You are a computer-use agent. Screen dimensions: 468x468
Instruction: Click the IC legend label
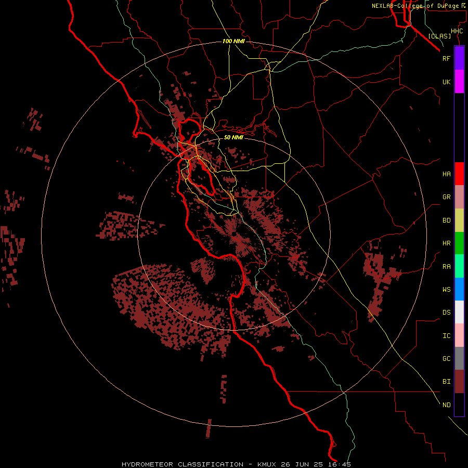tap(446, 336)
